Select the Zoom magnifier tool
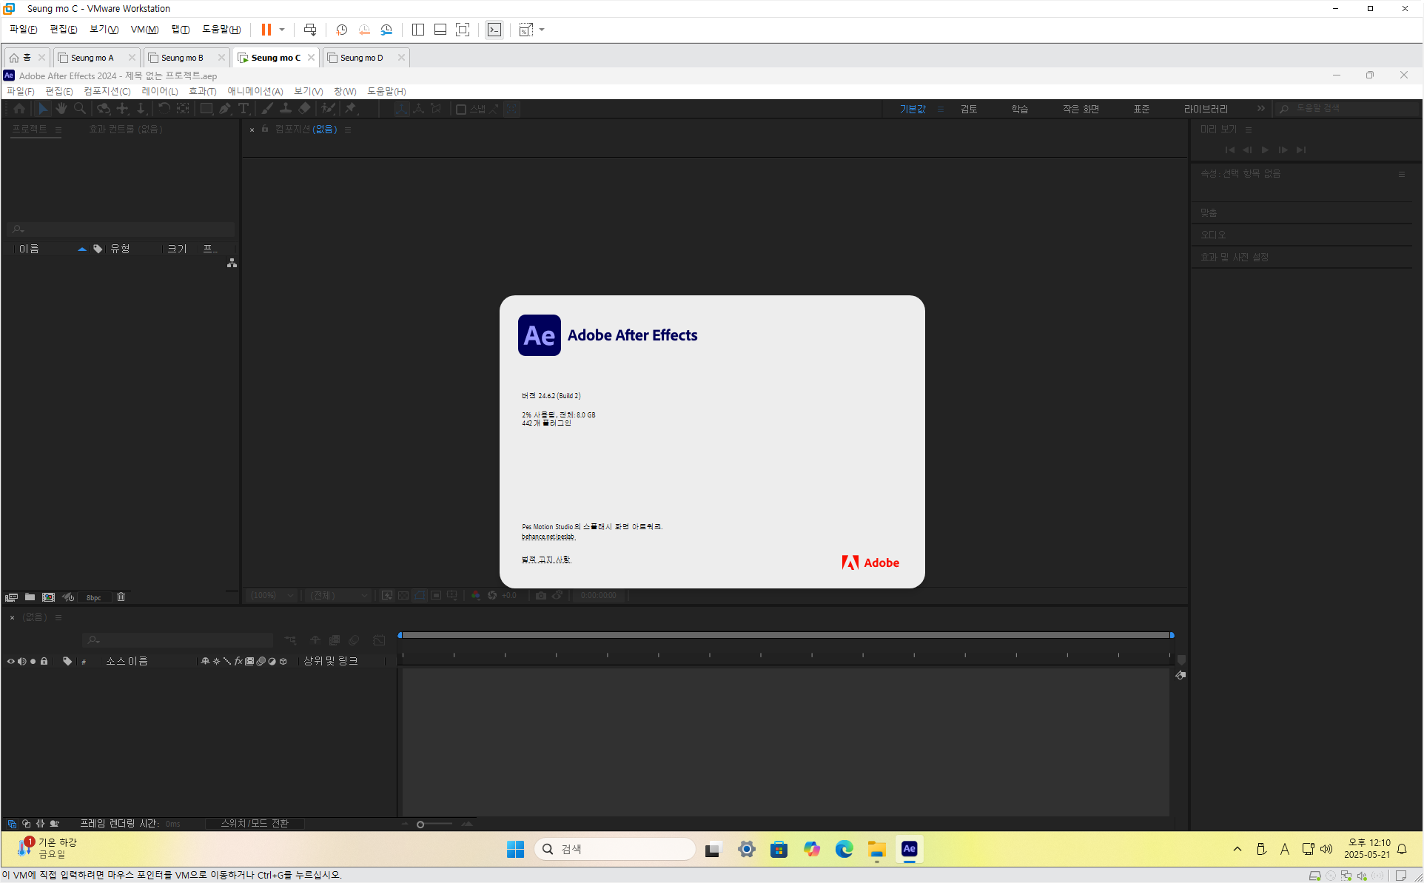This screenshot has height=883, width=1424. tap(80, 109)
